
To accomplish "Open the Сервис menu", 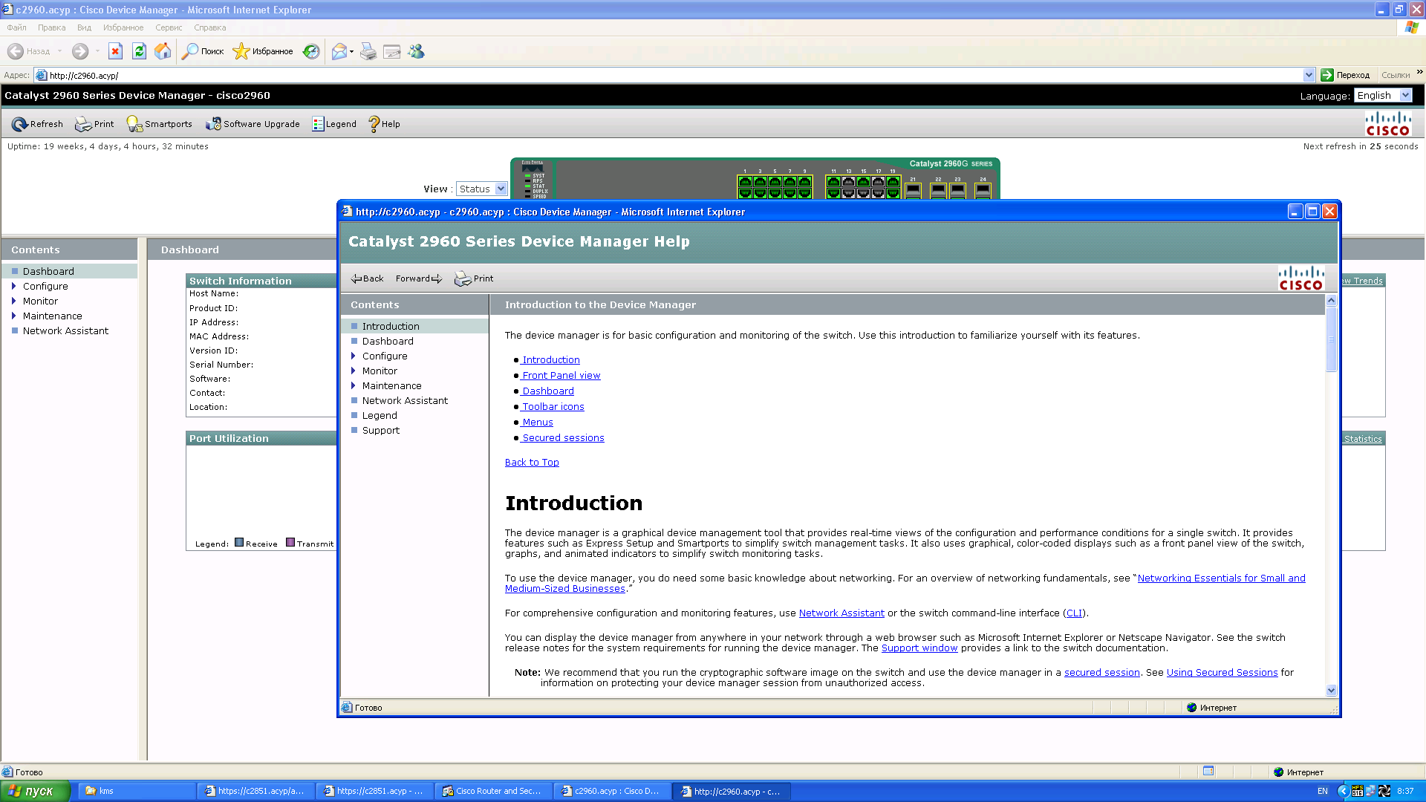I will point(169,27).
